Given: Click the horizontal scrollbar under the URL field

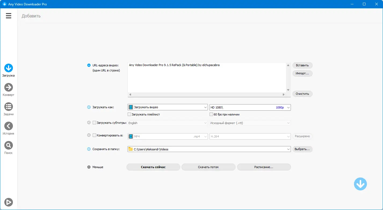Looking at the screenshot, I should [x=207, y=95].
